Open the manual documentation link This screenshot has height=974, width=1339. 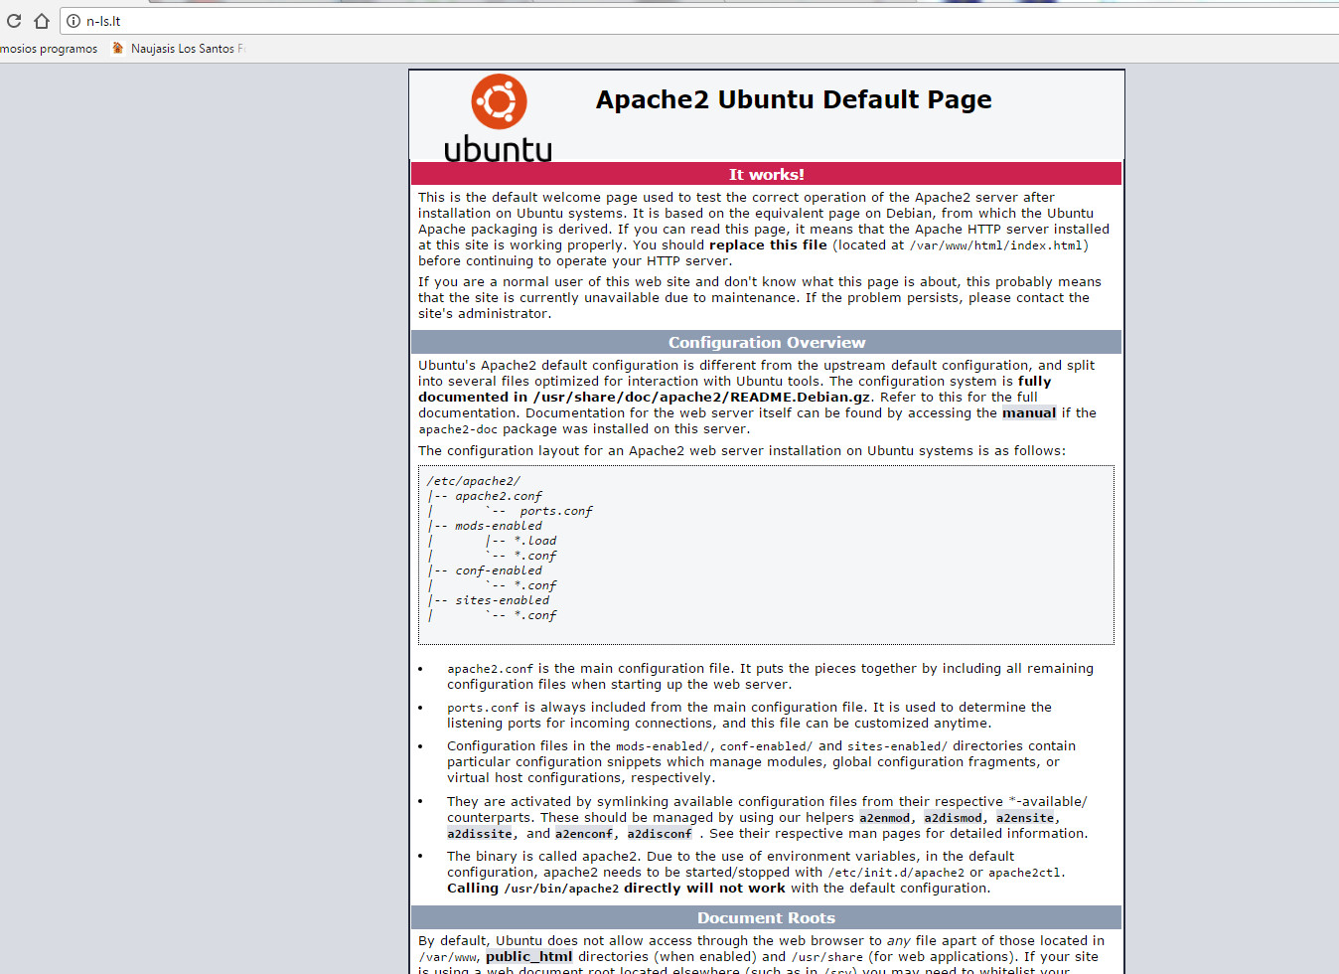tap(1029, 413)
